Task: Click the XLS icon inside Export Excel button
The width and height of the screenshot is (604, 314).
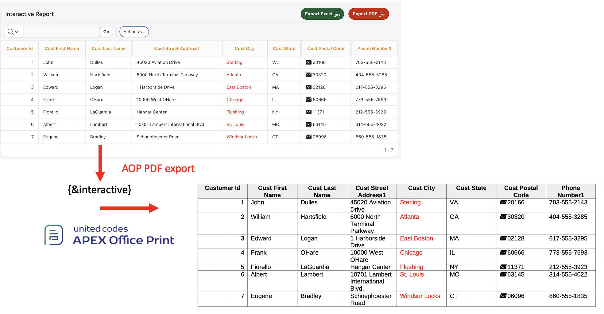Action: click(337, 14)
